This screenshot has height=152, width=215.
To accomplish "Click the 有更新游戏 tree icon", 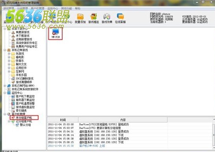I will pos(13,32).
